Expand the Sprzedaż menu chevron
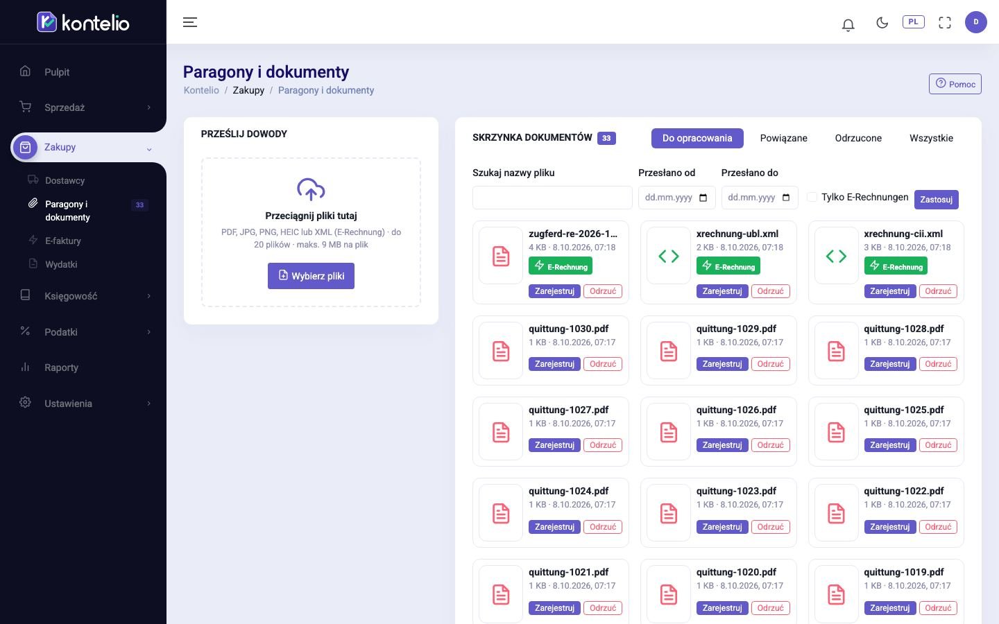Viewport: 999px width, 624px height. pyautogui.click(x=148, y=107)
